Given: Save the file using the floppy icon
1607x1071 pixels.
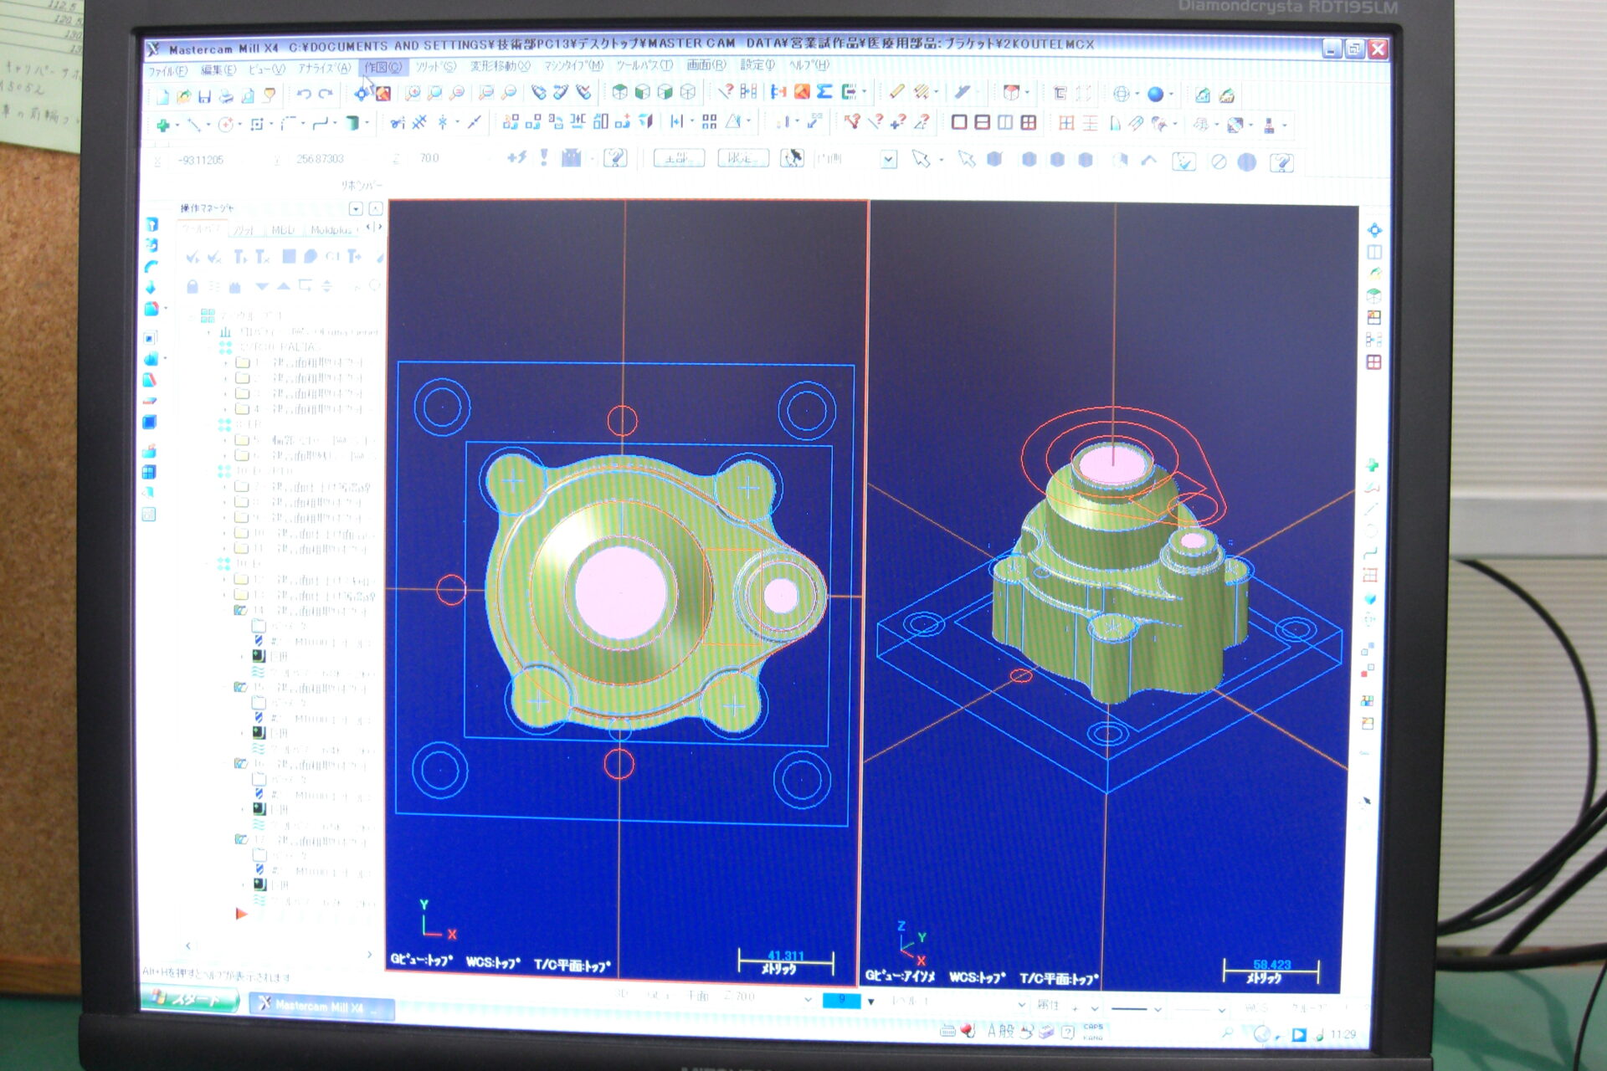Looking at the screenshot, I should click(205, 96).
